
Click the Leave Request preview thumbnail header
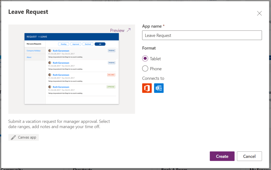[x=71, y=37]
